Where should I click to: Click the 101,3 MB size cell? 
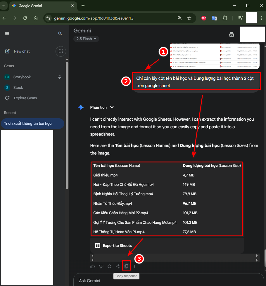[190, 223]
